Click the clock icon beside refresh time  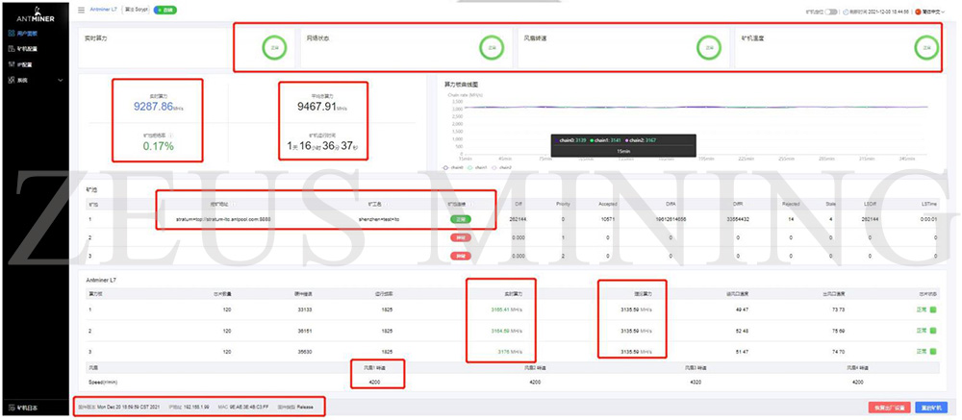point(846,11)
